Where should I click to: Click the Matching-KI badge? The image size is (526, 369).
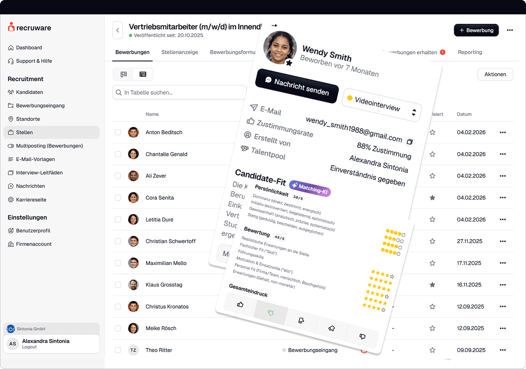coord(310,189)
